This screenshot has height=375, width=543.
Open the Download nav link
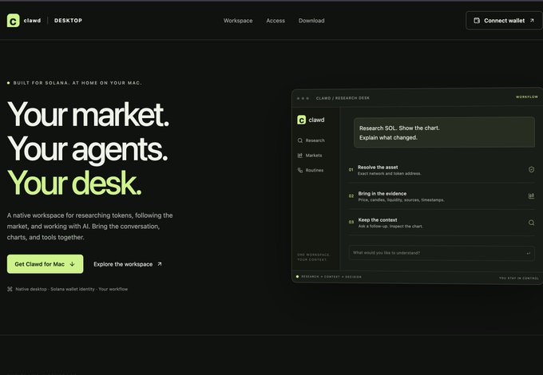(x=311, y=21)
